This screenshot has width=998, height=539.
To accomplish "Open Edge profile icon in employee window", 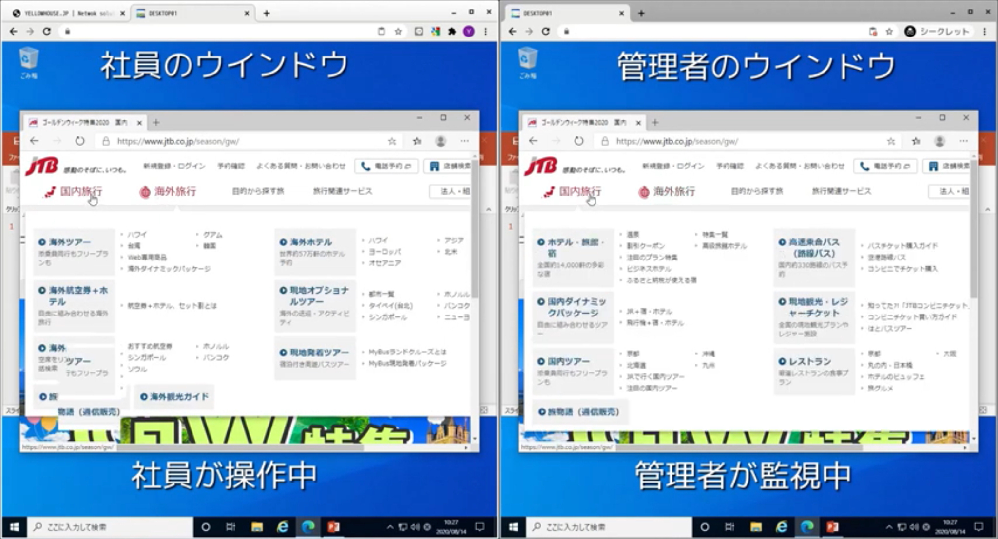I will 441,141.
